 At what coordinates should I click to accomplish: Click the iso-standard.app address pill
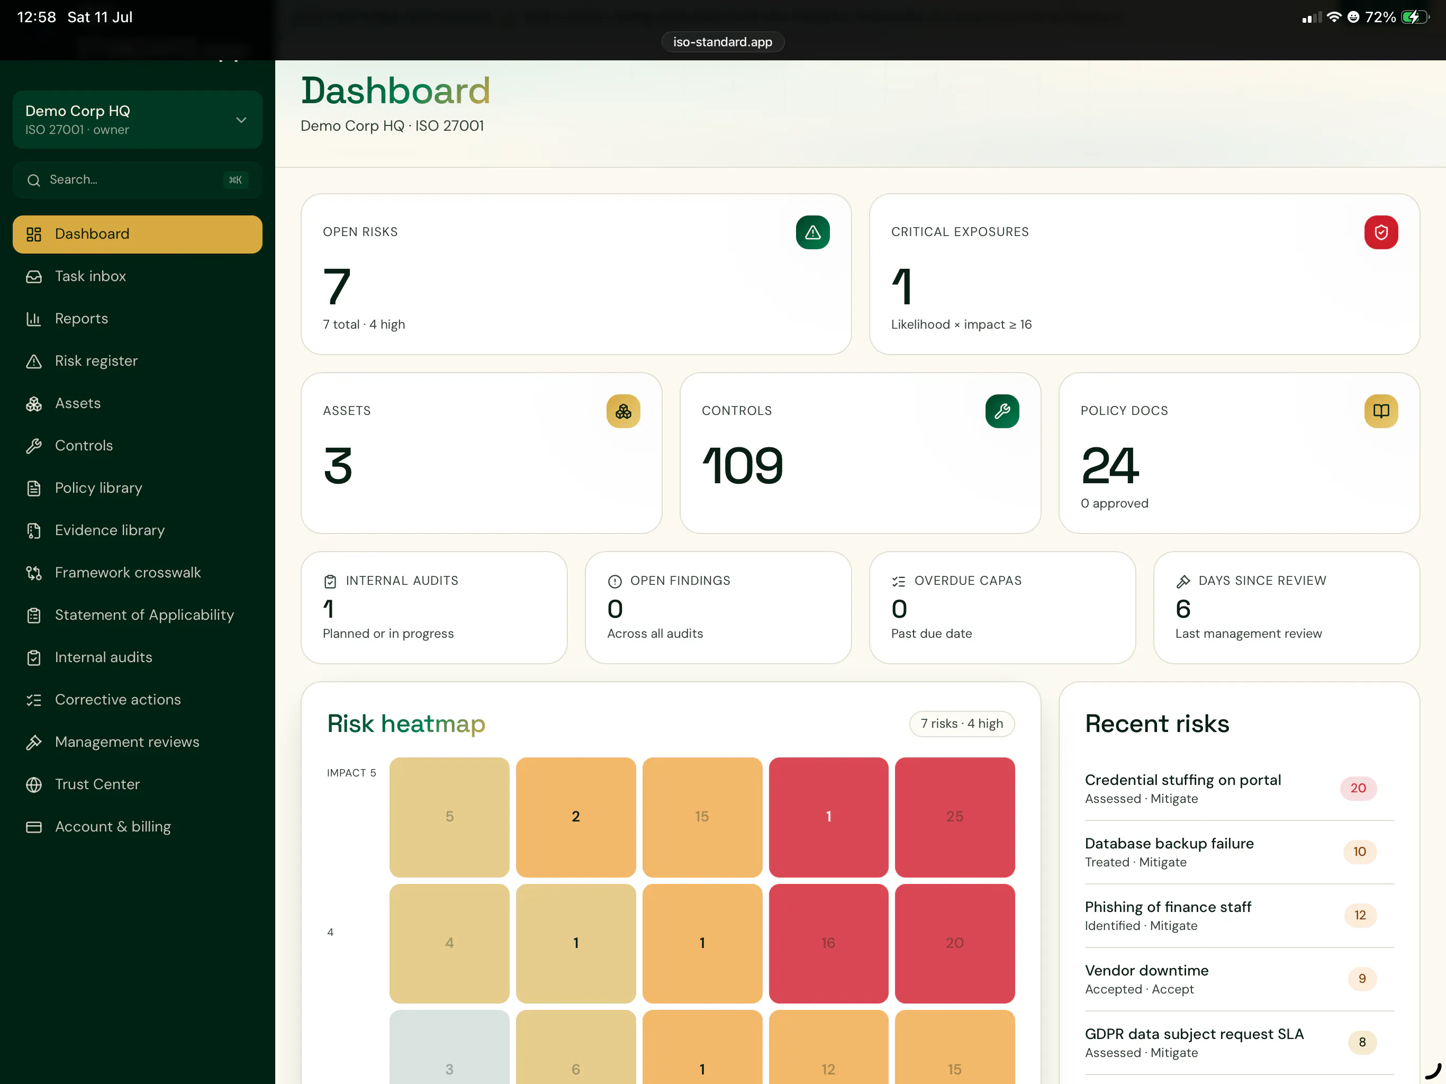[x=722, y=42]
